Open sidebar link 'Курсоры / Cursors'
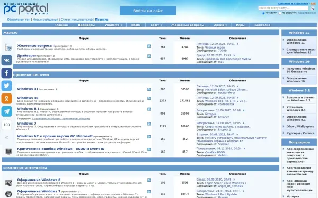Viewport: 318px width, 198px height. pyautogui.click(x=300, y=133)
